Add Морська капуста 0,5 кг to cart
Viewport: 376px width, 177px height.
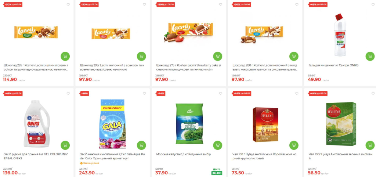(218, 145)
